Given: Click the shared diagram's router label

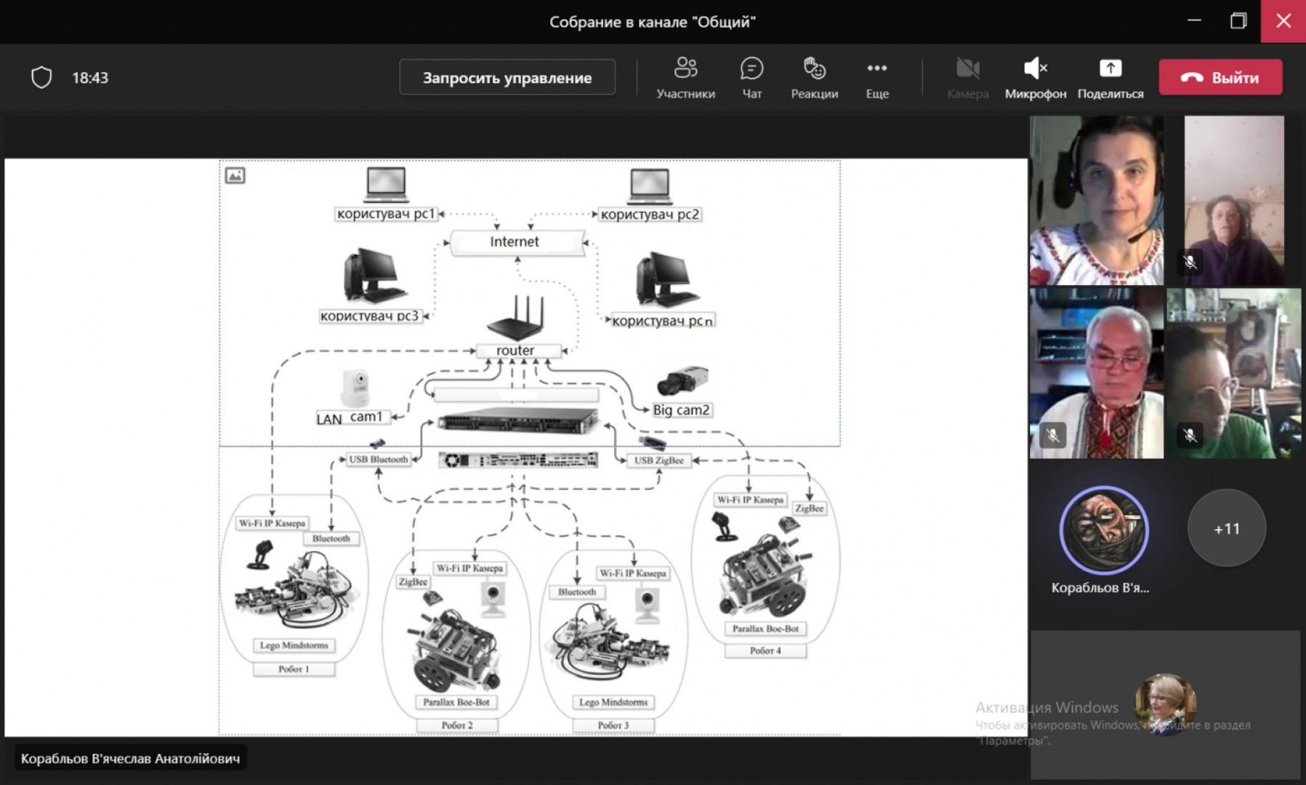Looking at the screenshot, I should pyautogui.click(x=515, y=350).
